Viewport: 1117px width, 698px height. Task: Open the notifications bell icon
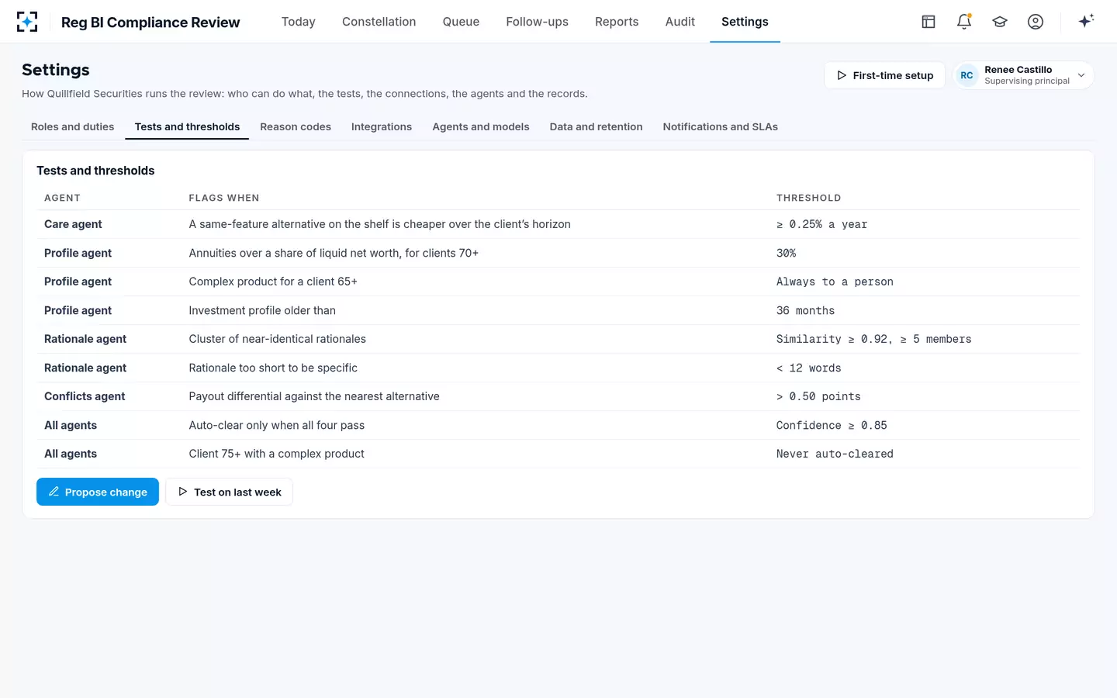pyautogui.click(x=964, y=22)
